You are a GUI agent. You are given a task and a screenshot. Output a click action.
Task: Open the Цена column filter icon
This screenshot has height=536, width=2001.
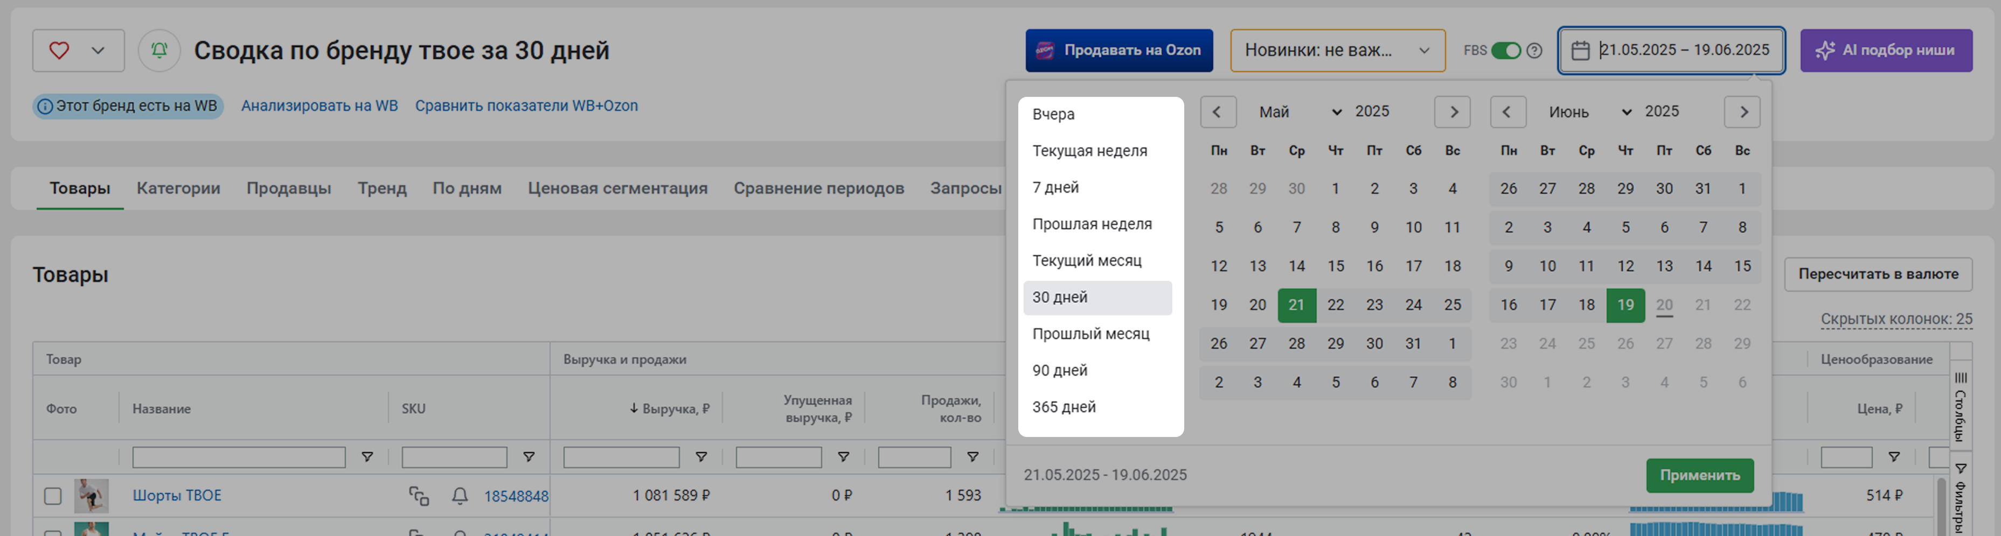click(x=1894, y=457)
